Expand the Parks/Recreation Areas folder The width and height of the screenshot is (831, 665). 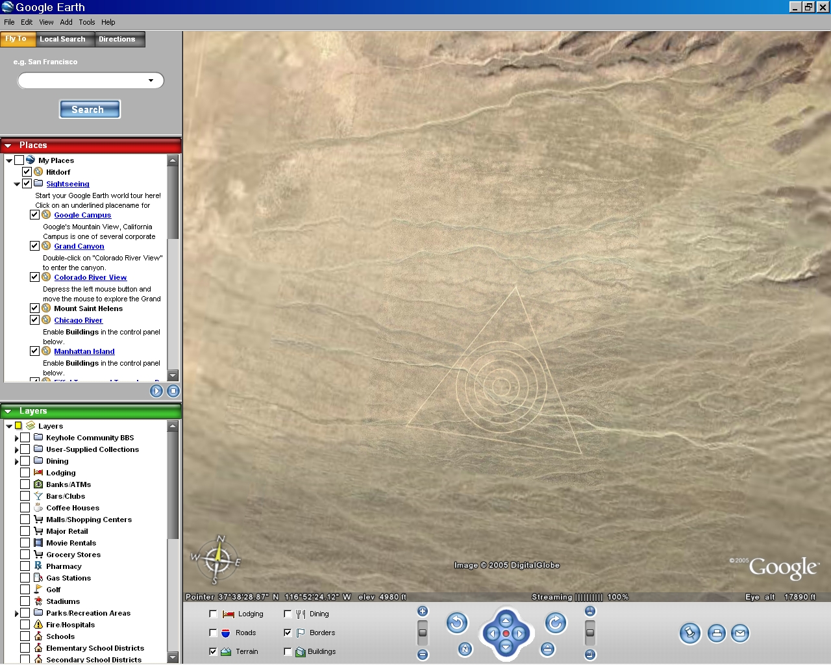[x=17, y=614]
